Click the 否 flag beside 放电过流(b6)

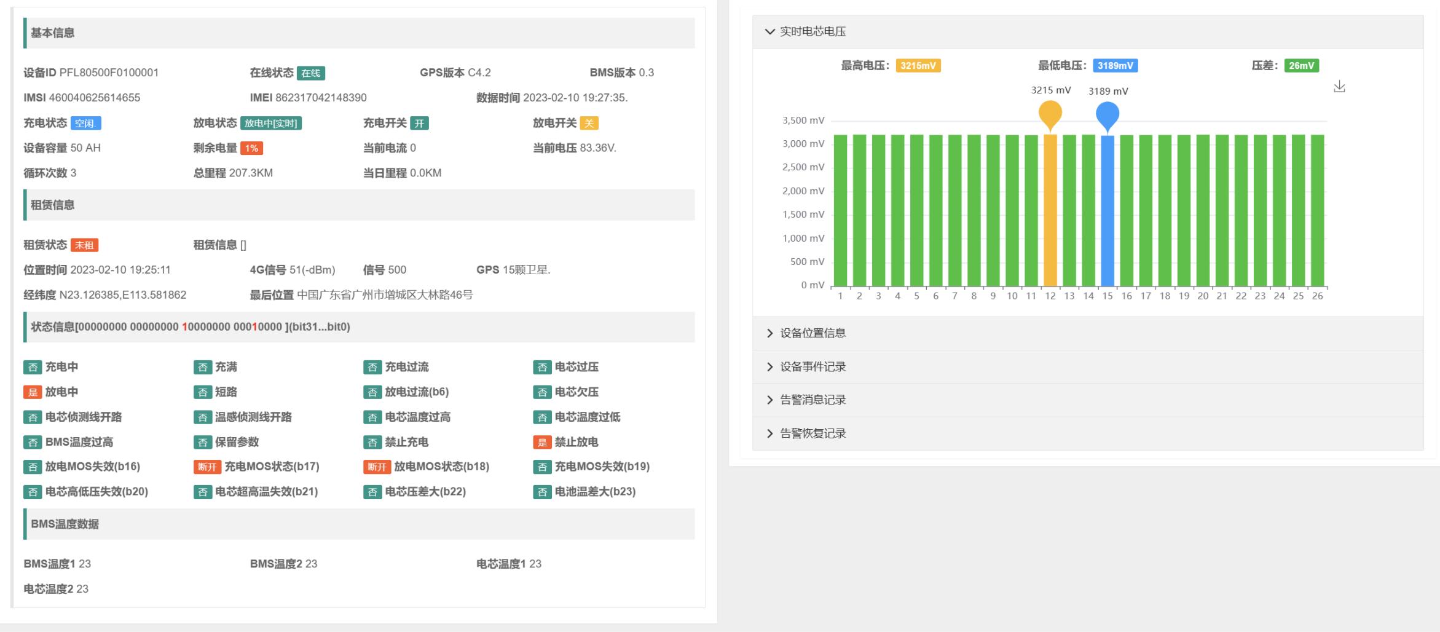[x=372, y=392]
